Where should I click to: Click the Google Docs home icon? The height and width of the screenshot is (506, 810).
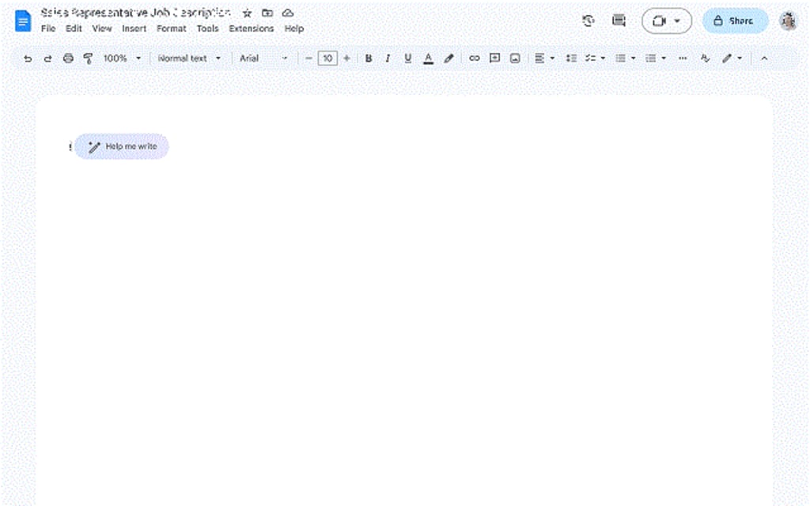tap(23, 21)
